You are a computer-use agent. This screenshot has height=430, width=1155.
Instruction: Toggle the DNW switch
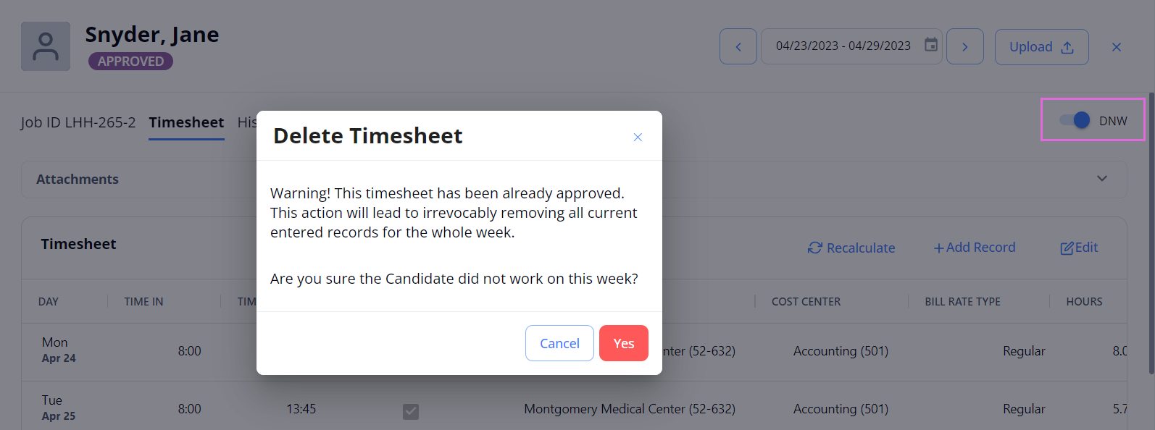(1075, 120)
